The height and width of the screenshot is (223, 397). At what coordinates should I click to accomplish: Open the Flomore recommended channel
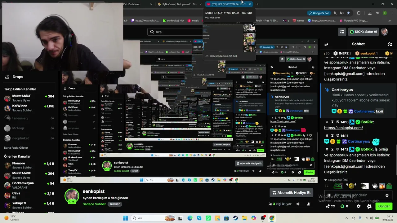(x=29, y=165)
